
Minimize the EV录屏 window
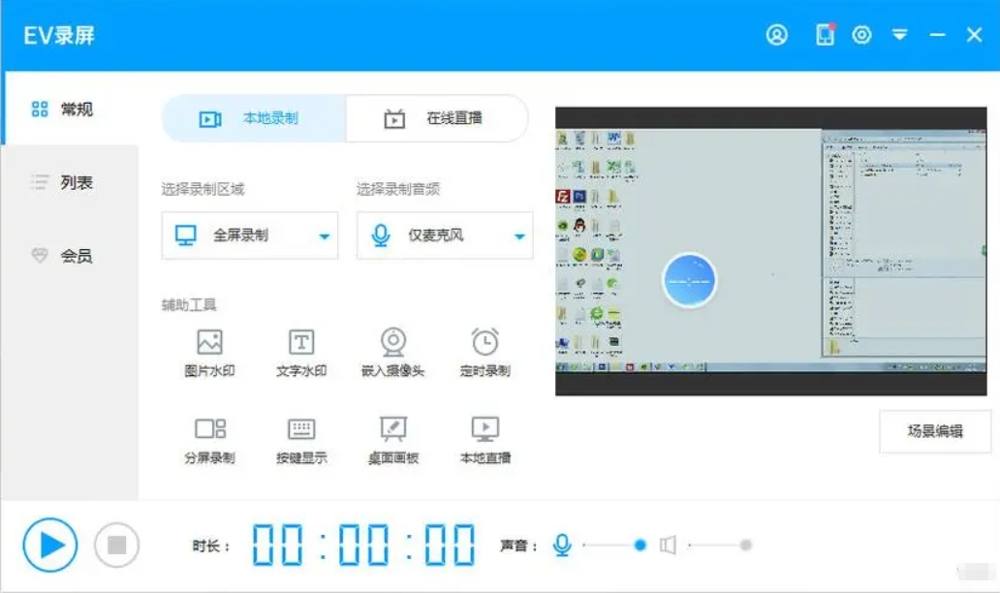(x=937, y=35)
